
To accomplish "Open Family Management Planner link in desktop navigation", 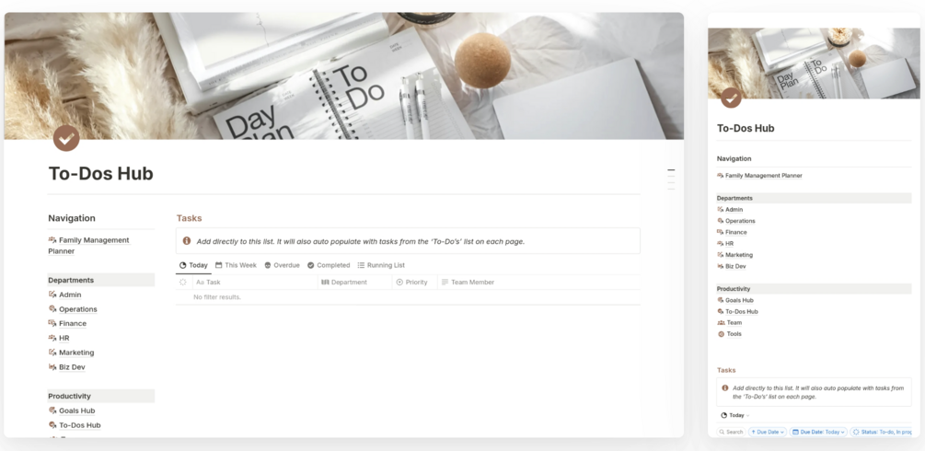I will point(88,246).
